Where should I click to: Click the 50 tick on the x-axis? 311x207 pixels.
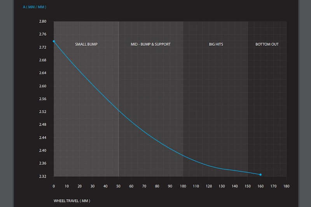point(118,186)
